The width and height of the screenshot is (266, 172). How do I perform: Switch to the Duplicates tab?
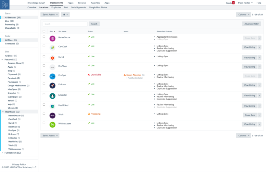(x=56, y=8)
